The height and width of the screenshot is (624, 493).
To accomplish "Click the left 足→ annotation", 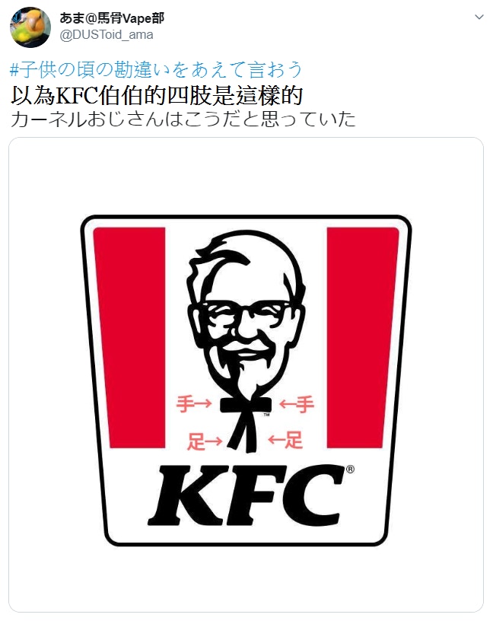I will tap(205, 441).
